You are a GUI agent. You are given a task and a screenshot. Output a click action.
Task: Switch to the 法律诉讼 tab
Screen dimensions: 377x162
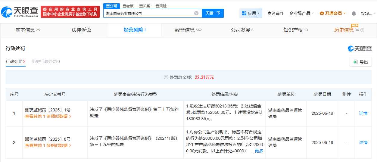(x=81, y=30)
